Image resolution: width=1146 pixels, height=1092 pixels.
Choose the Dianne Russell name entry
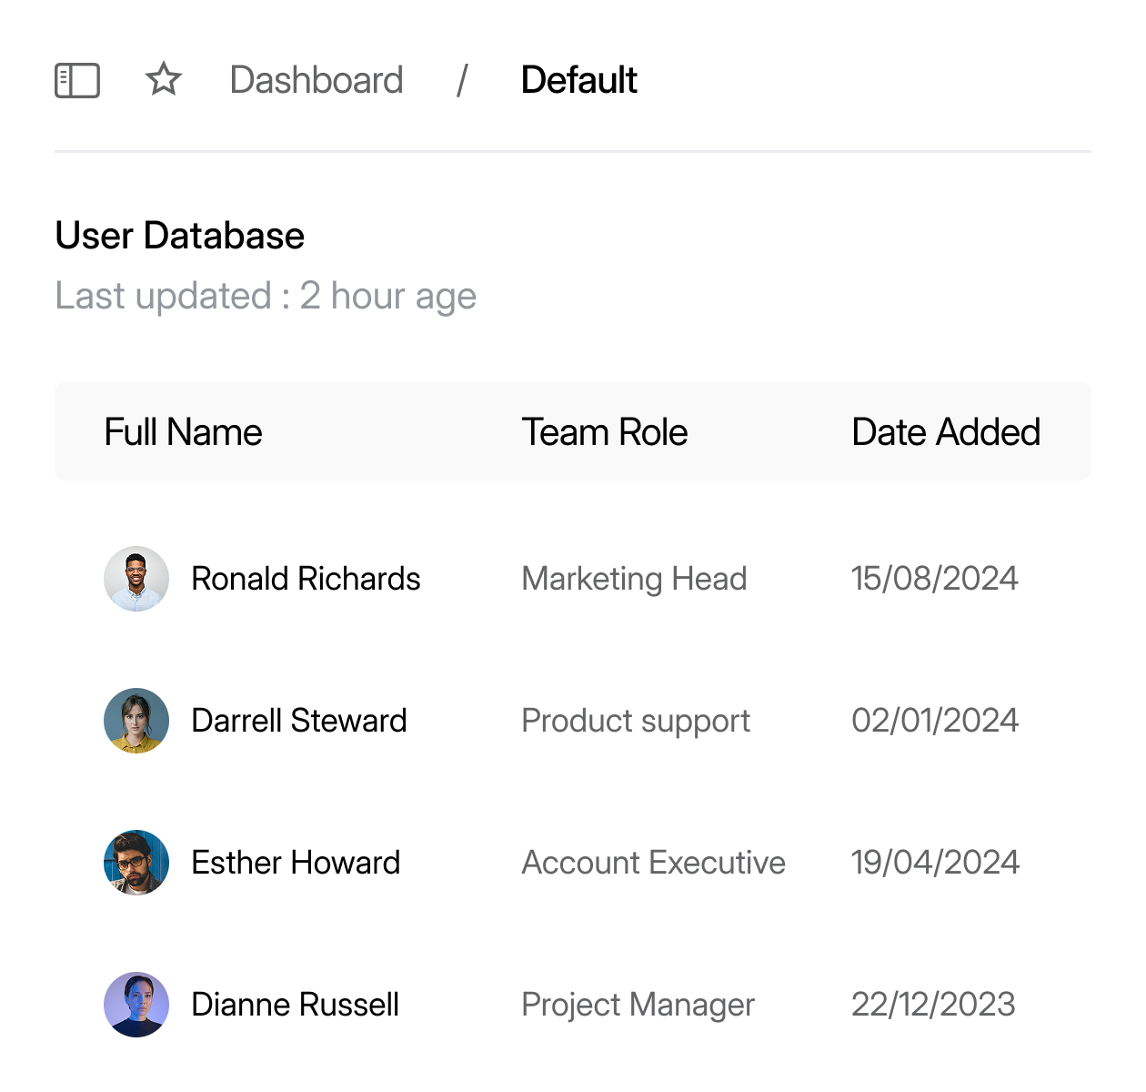click(295, 1005)
